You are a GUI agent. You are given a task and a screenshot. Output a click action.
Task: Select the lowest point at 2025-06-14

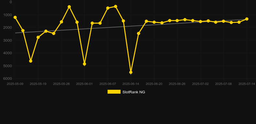(x=131, y=72)
